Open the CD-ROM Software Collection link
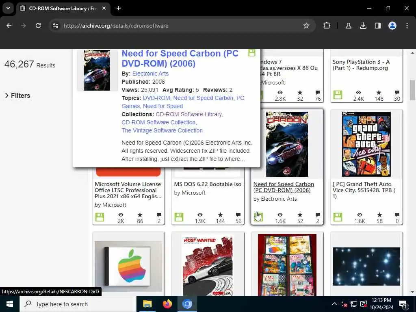The image size is (416, 312). pyautogui.click(x=159, y=122)
